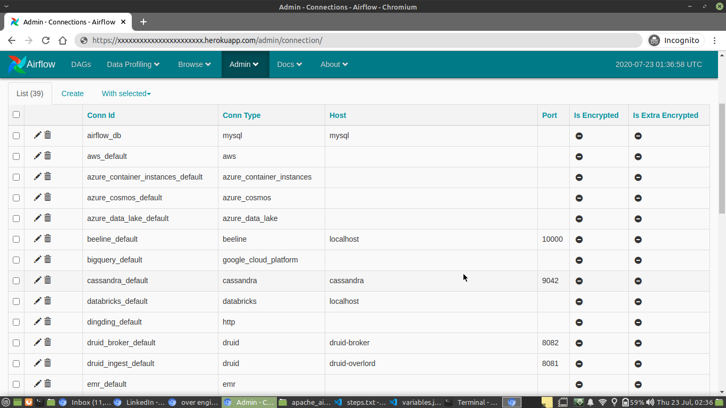Edit the airflow_db connection with pencil icon
726x408 pixels.
pyautogui.click(x=38, y=135)
